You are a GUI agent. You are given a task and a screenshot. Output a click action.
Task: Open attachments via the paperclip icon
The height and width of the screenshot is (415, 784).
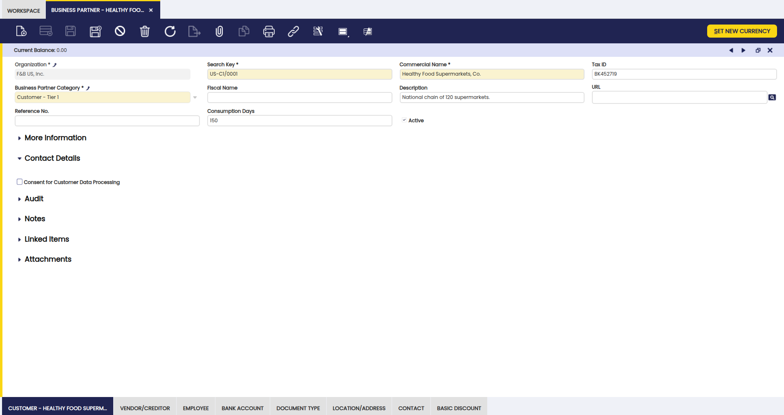tap(220, 31)
